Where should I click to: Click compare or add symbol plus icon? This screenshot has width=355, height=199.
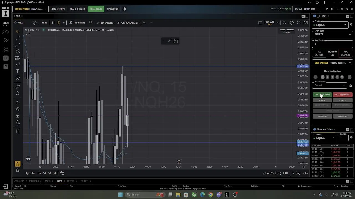[x=35, y=23]
